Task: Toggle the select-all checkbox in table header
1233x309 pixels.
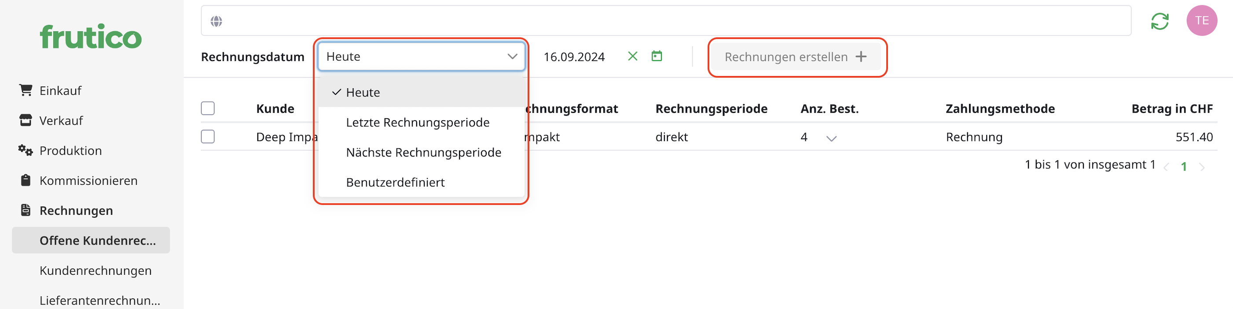Action: click(x=208, y=108)
